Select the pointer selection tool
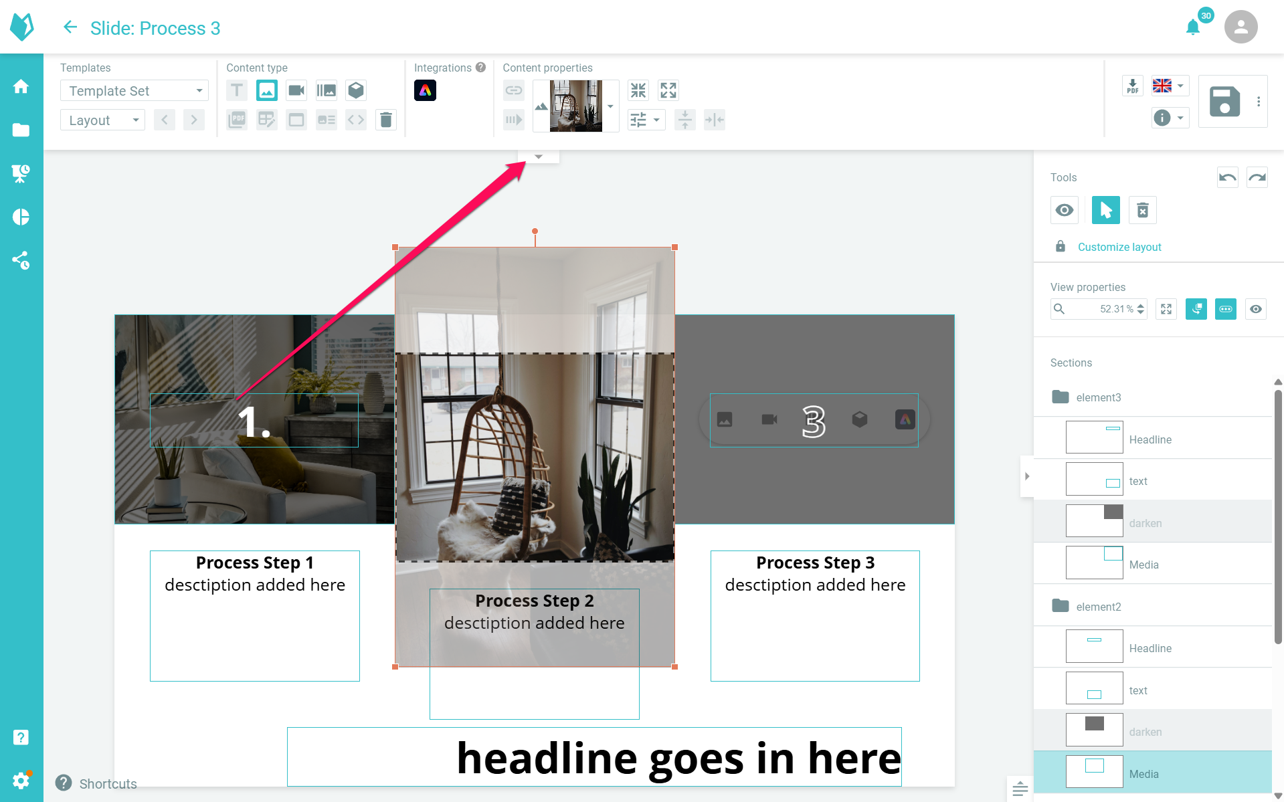 (1105, 210)
